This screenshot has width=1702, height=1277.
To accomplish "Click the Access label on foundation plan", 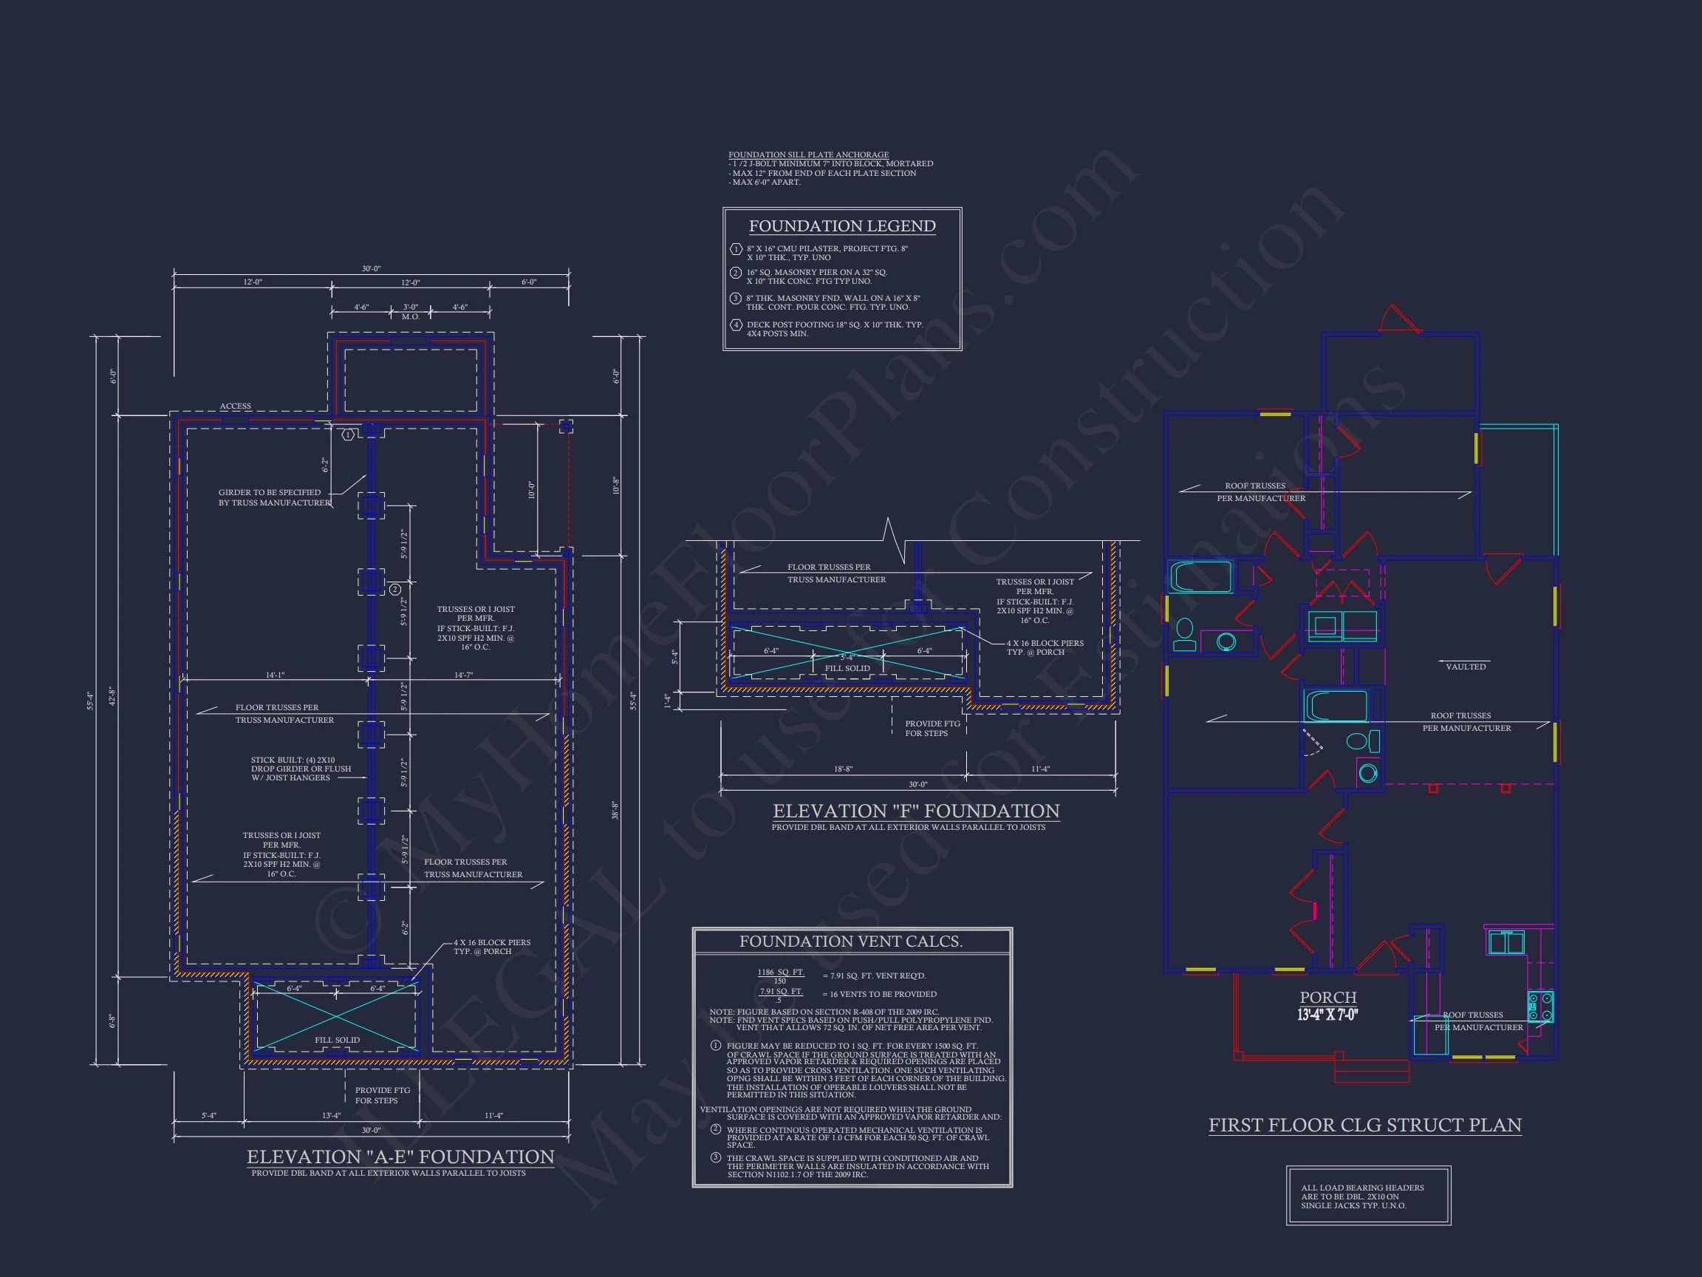I will click(x=236, y=406).
